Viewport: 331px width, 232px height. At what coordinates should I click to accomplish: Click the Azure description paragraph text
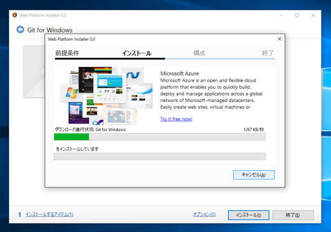[x=211, y=94]
